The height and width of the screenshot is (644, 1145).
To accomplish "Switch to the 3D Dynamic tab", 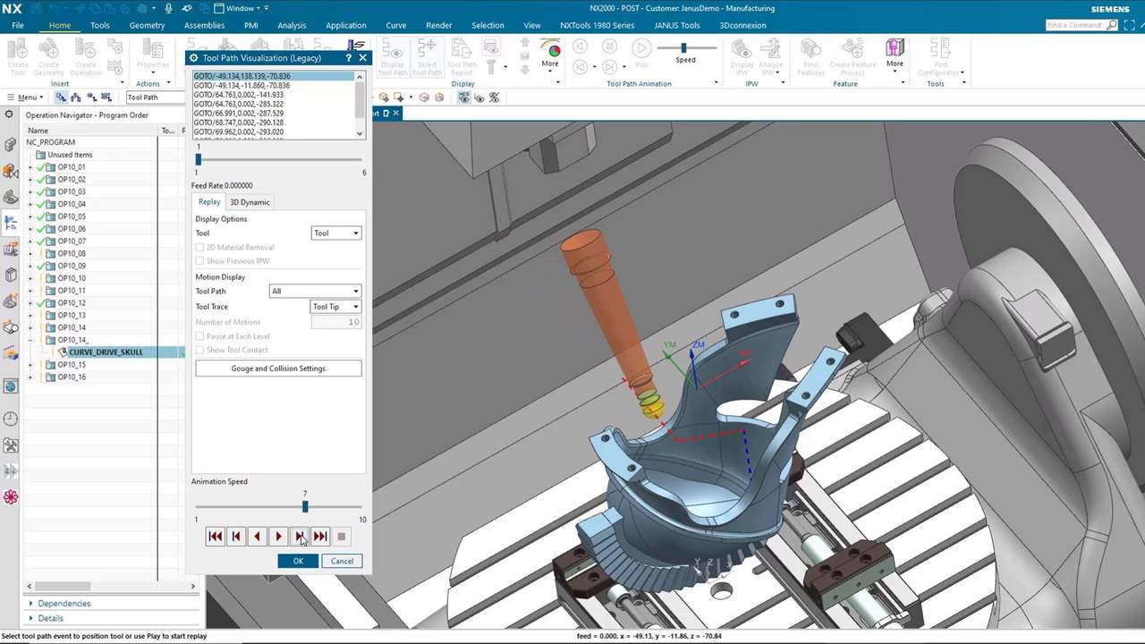I will point(250,202).
